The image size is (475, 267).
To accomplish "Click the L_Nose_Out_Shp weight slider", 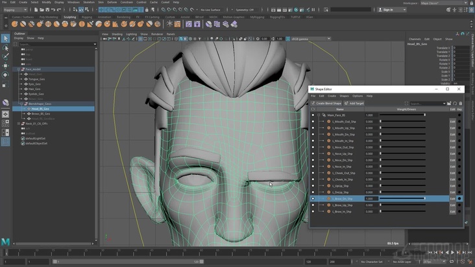I will (x=402, y=147).
